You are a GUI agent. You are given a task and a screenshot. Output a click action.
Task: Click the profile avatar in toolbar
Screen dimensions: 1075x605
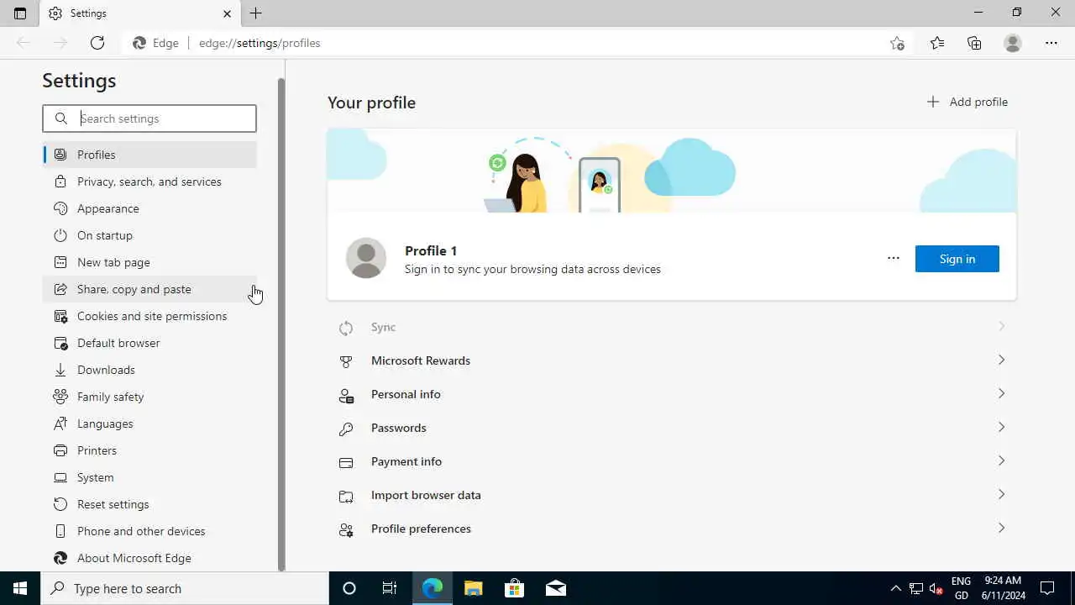click(1013, 43)
